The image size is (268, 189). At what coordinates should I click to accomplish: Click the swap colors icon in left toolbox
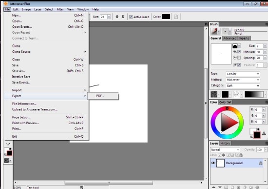click(x=5, y=154)
